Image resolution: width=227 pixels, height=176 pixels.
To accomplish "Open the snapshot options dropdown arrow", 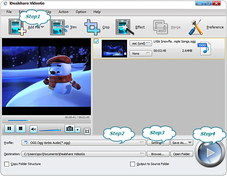I will click(78, 130).
